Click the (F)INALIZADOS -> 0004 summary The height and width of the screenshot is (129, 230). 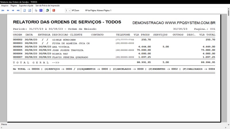pos(199,69)
